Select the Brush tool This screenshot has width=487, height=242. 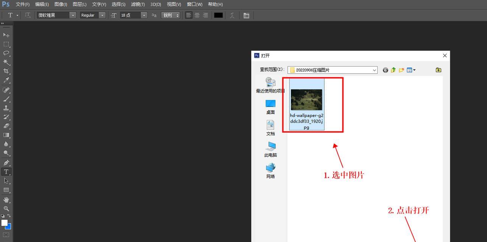coord(6,99)
